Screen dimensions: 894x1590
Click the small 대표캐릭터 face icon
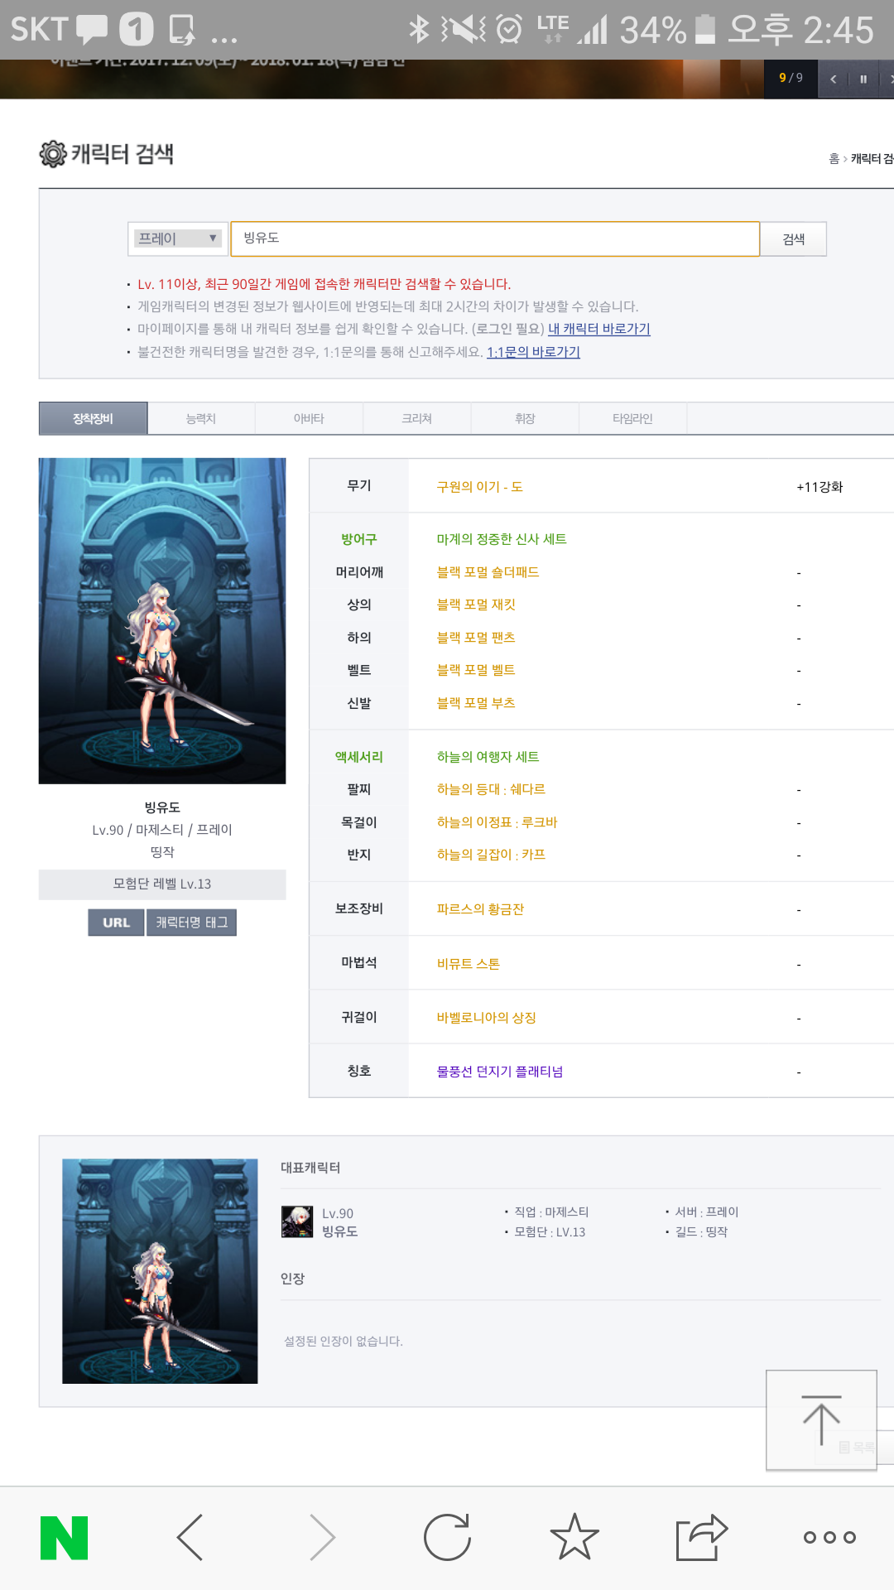coord(297,1221)
